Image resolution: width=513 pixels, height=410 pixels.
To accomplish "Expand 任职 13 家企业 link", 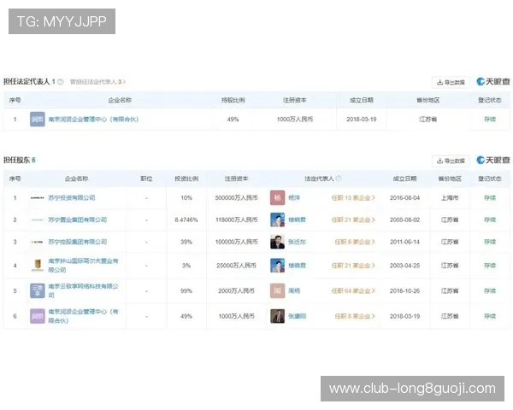I will click(353, 198).
